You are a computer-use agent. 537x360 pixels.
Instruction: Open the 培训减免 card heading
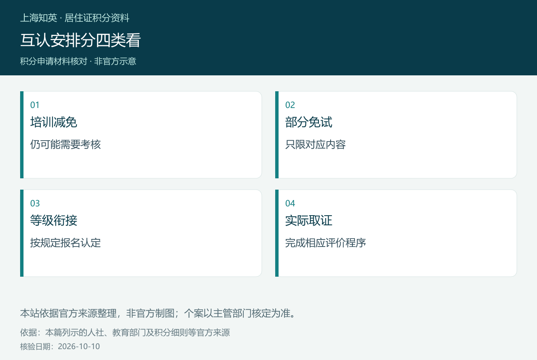click(54, 122)
